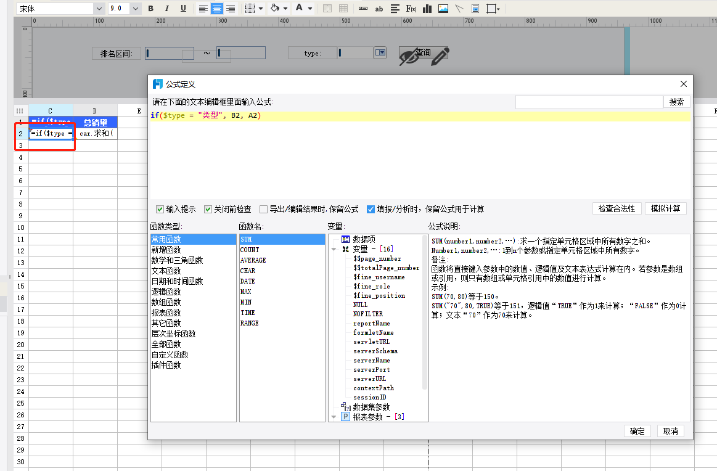Open the font size dropdown

(x=135, y=9)
